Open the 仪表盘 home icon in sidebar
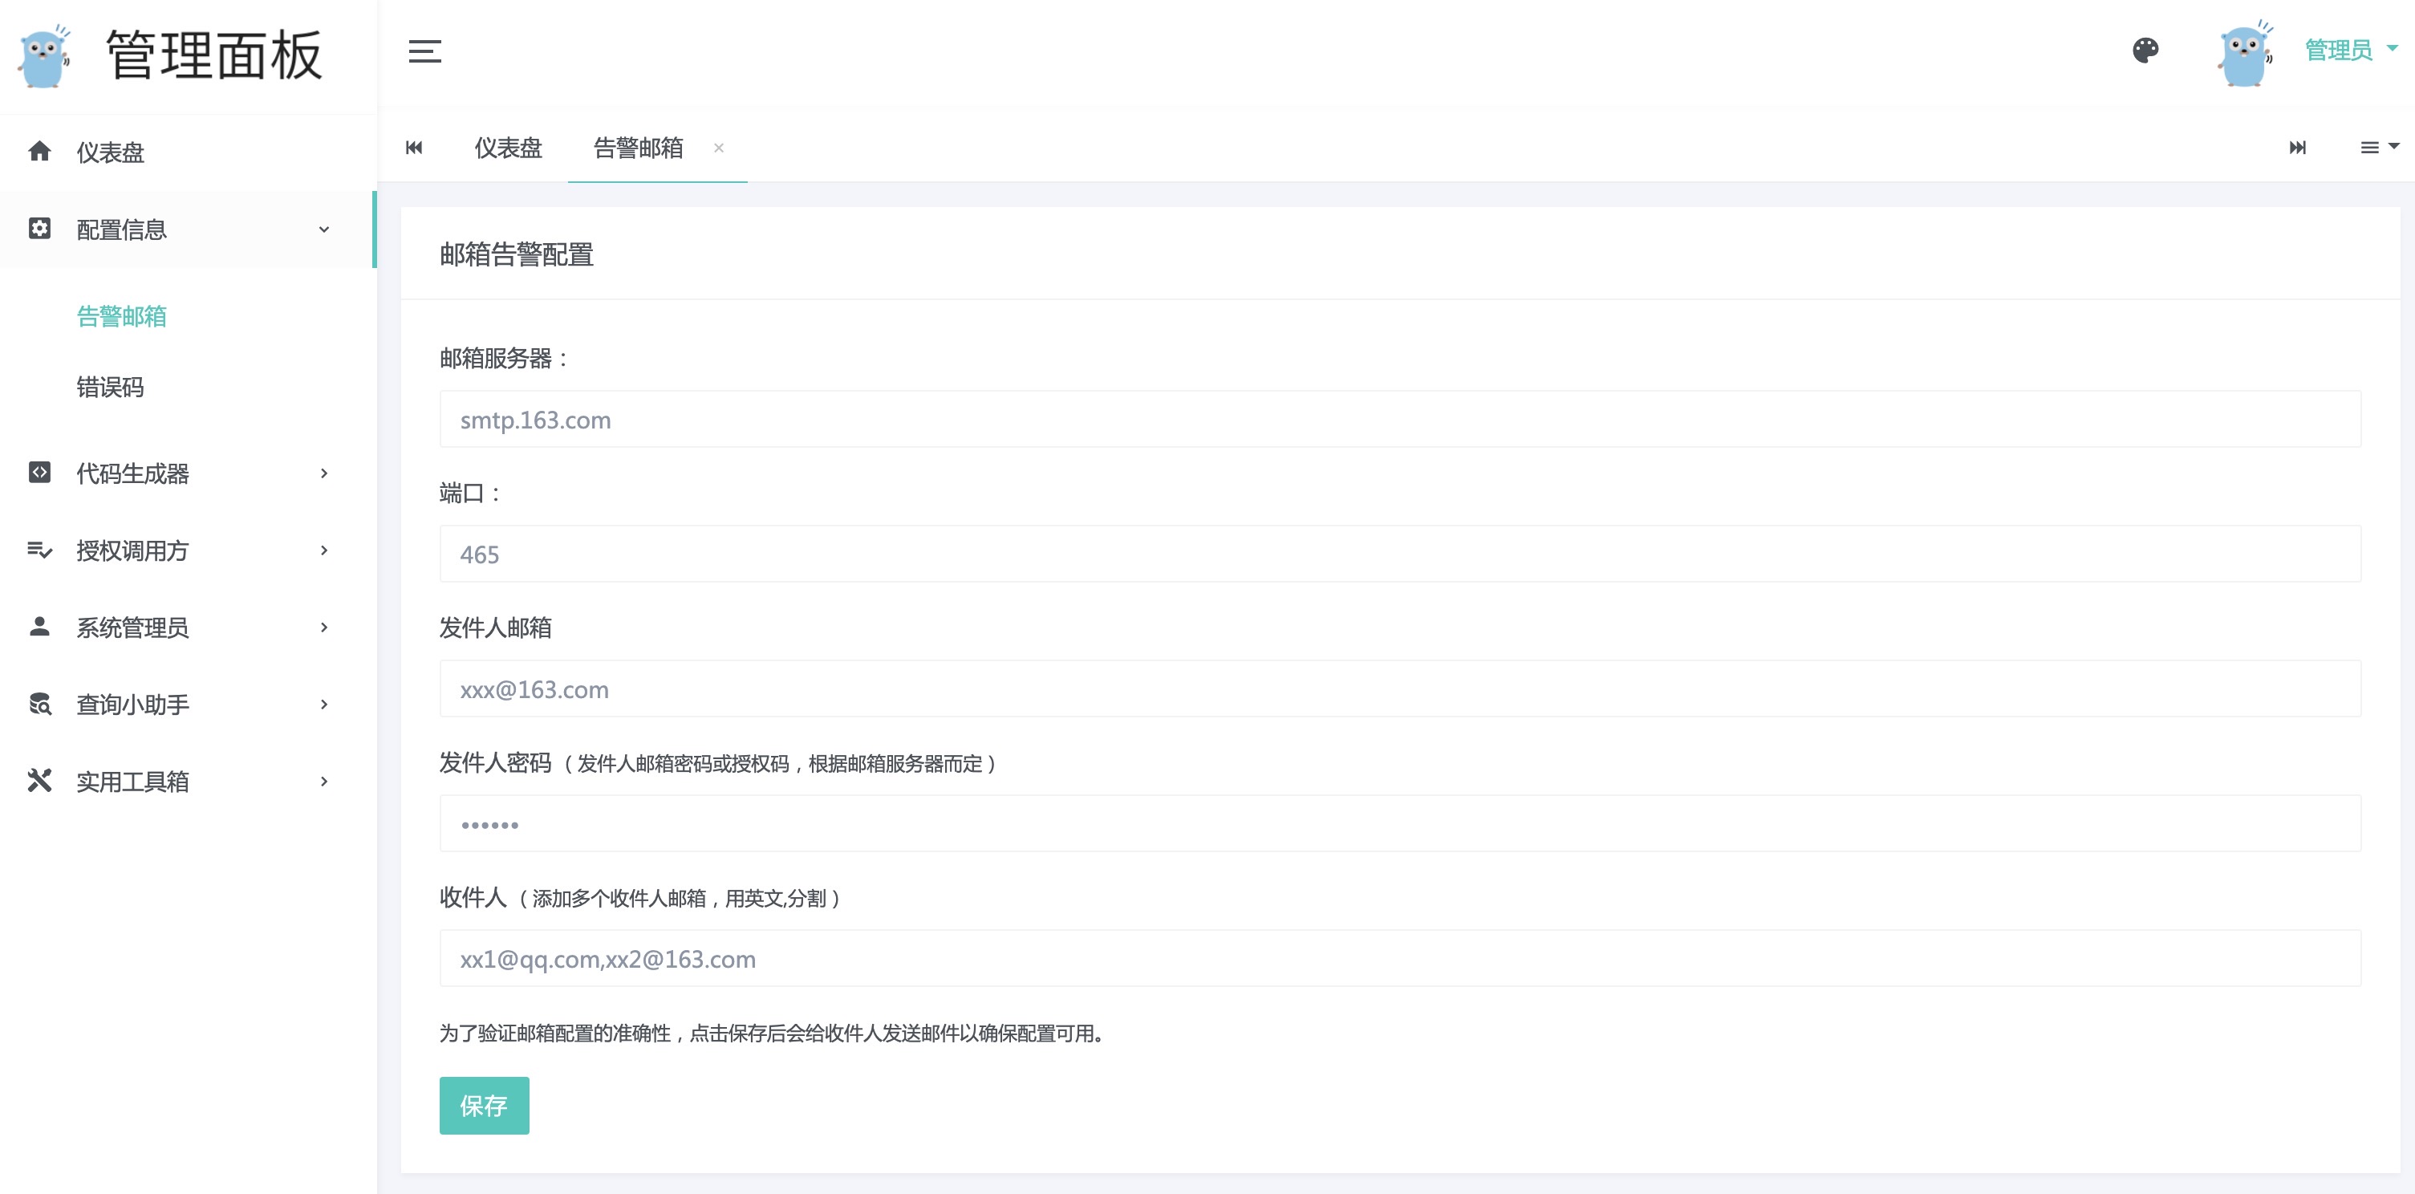Screen dimensions: 2415x1194 pos(39,152)
